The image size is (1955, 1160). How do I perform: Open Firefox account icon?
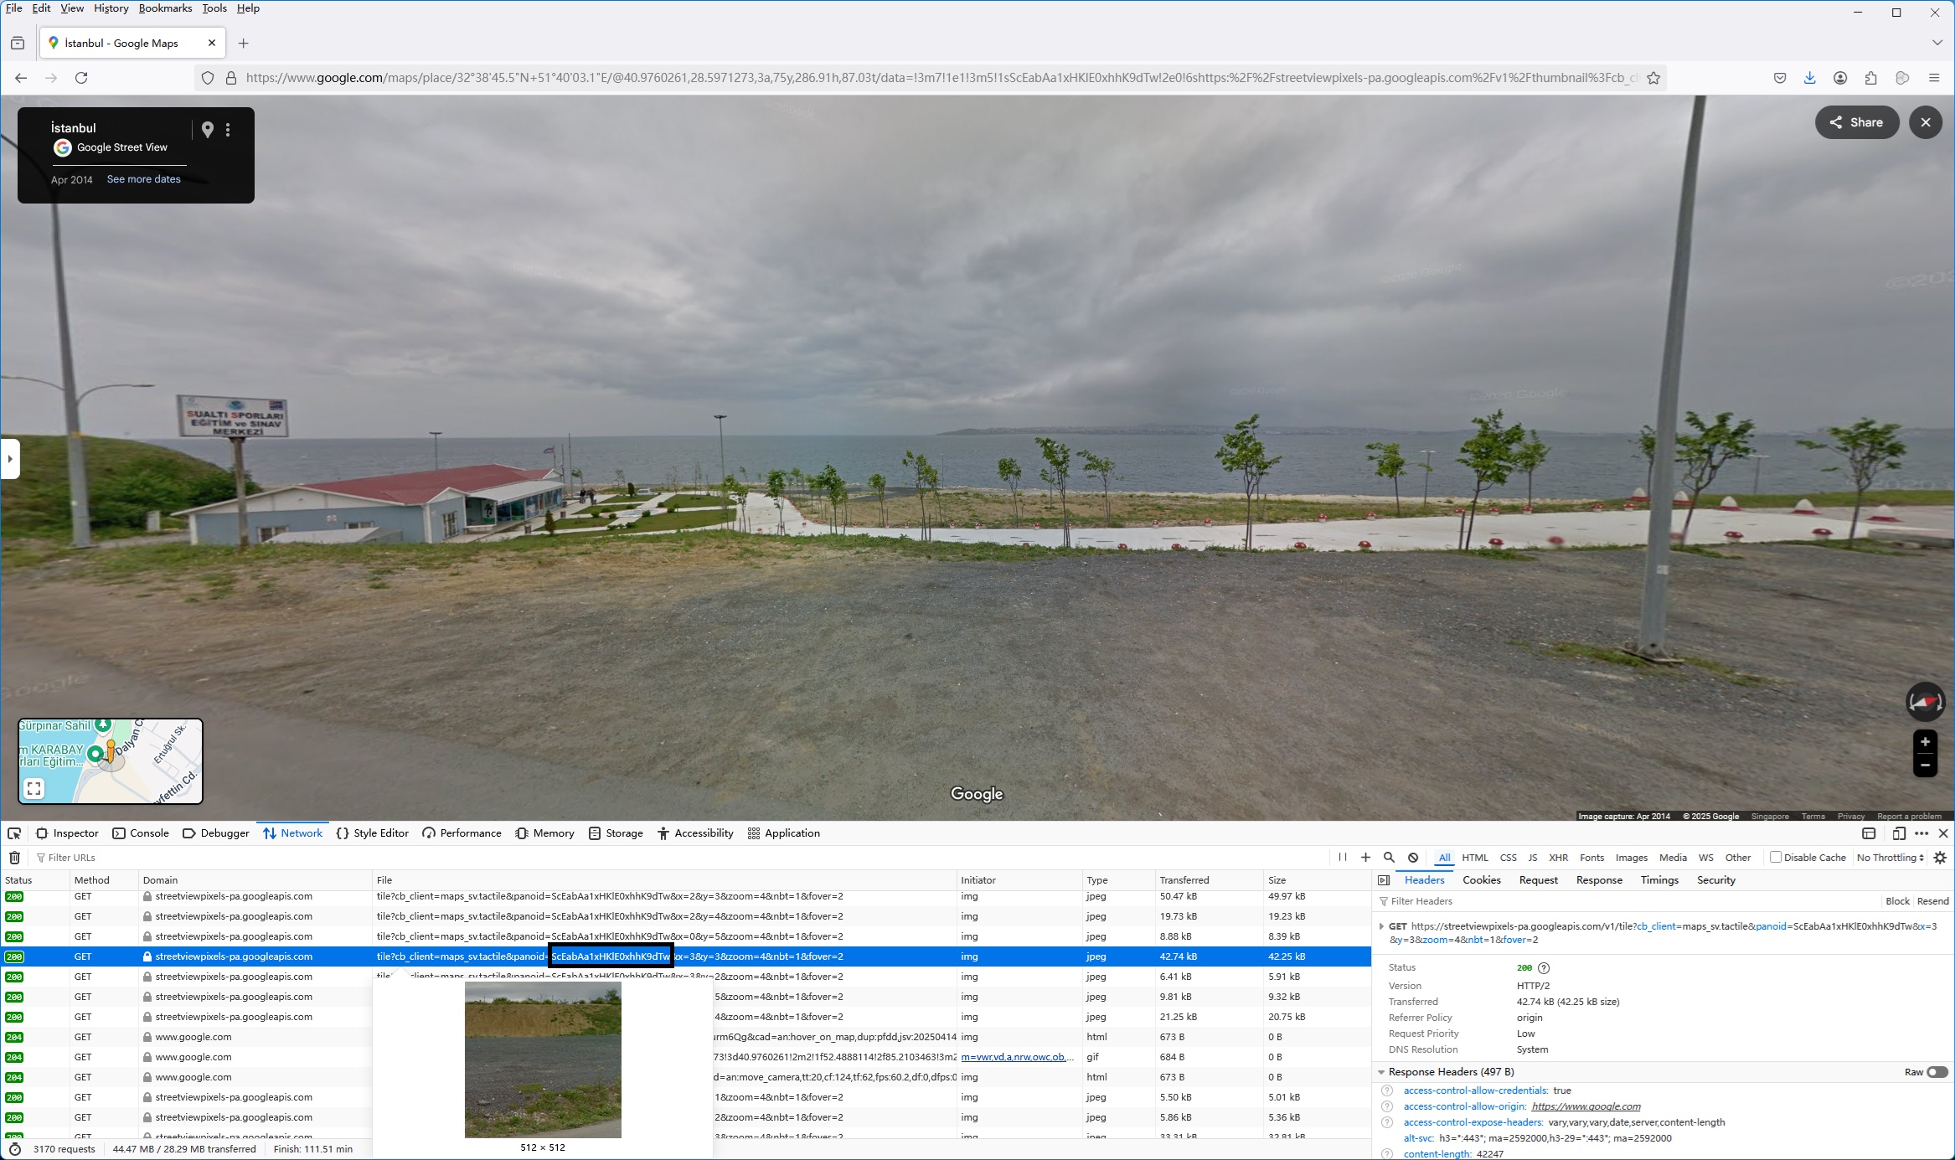pos(1840,78)
